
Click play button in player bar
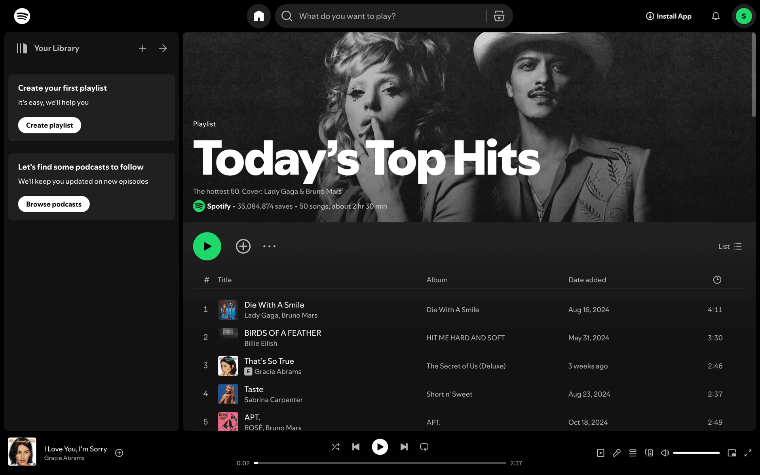click(x=380, y=447)
